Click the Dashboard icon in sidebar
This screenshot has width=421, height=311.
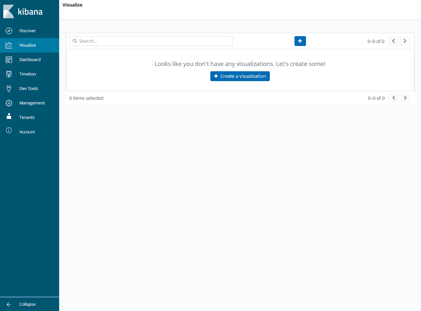pyautogui.click(x=9, y=60)
